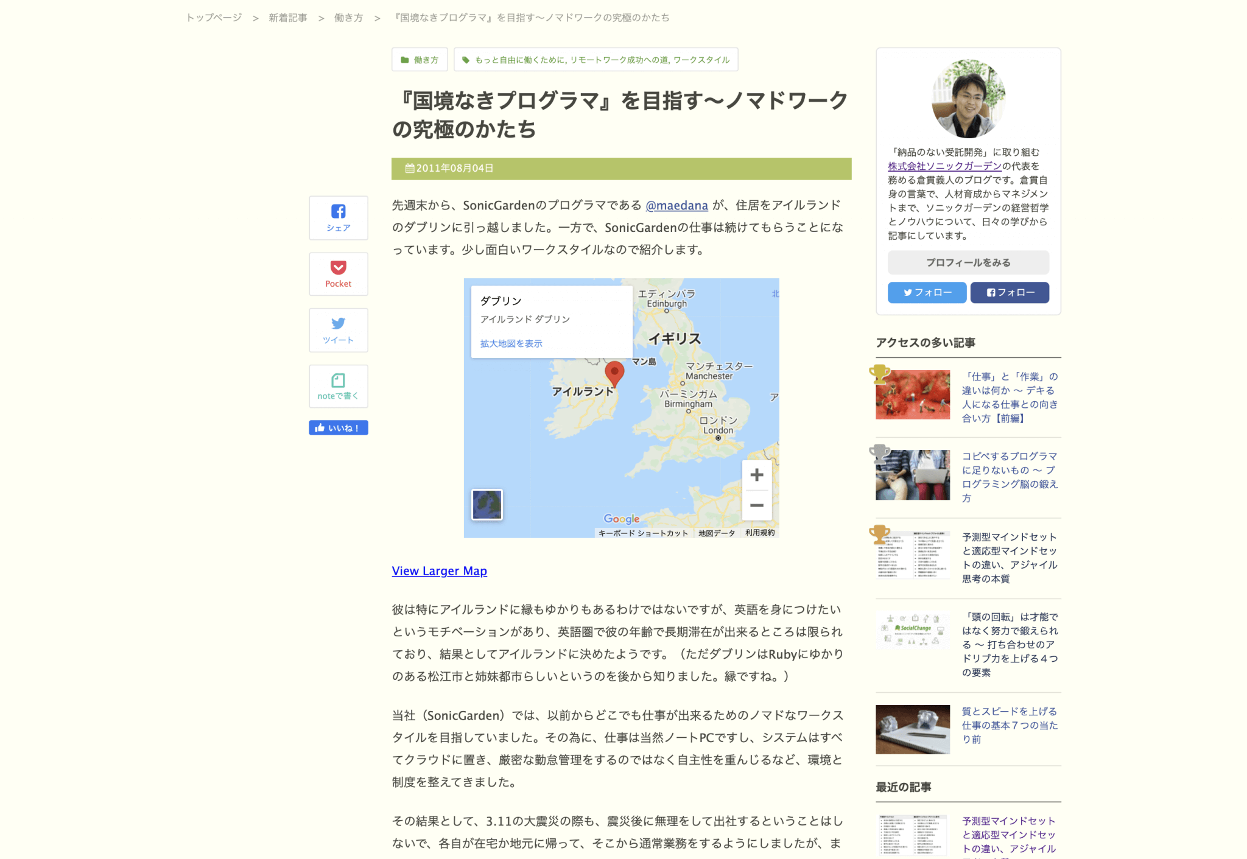Click the Twitter フォロー button
The height and width of the screenshot is (859, 1247).
coord(927,292)
